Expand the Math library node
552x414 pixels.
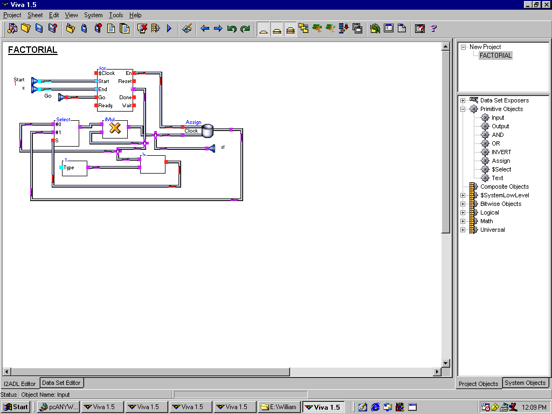click(x=463, y=221)
